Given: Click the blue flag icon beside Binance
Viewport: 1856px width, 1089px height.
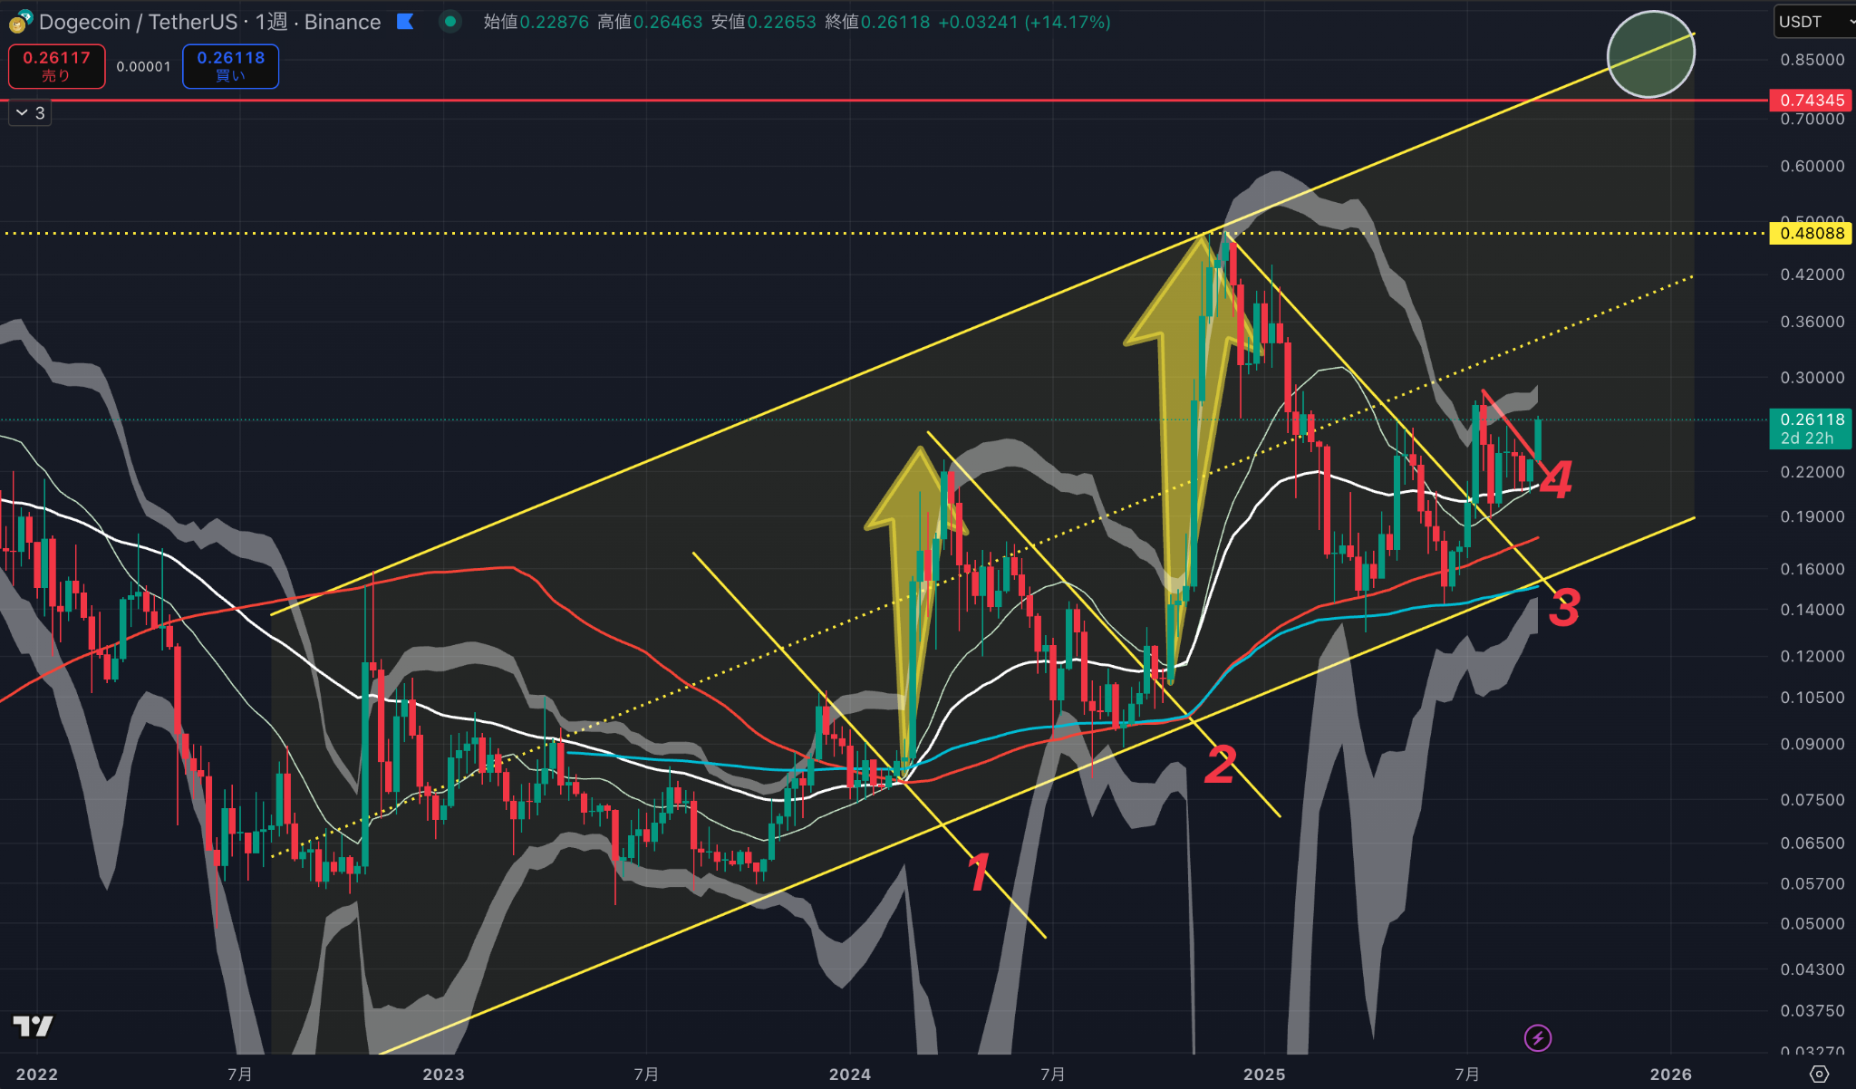Looking at the screenshot, I should [405, 22].
